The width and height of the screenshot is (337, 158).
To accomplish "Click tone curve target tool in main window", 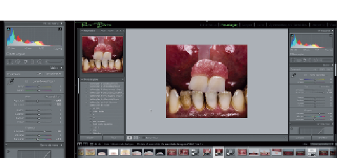I will [x=292, y=129].
